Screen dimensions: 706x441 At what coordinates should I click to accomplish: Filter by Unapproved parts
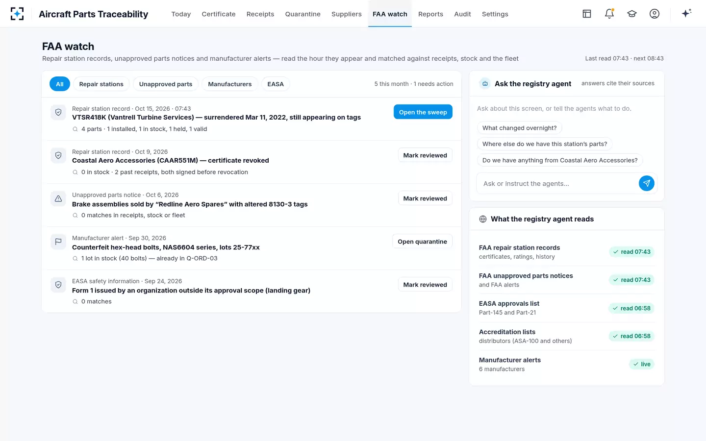166,84
